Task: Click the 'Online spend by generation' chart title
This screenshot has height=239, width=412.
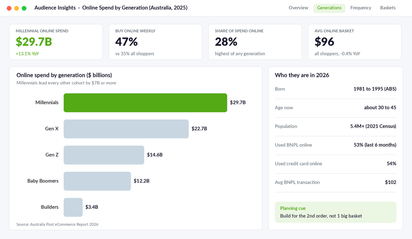Action: 64,75
